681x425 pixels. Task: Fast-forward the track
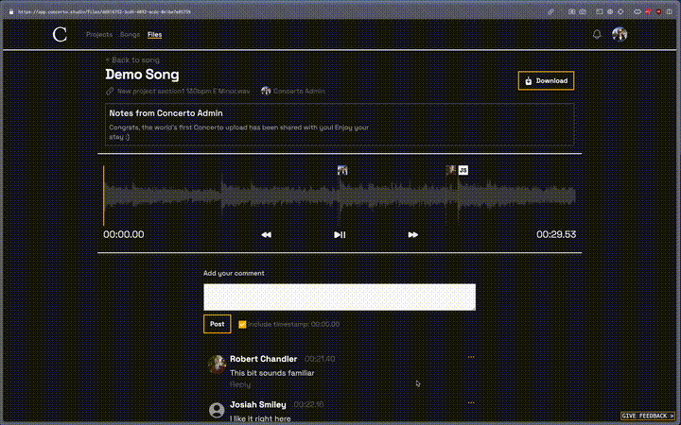pyautogui.click(x=413, y=234)
